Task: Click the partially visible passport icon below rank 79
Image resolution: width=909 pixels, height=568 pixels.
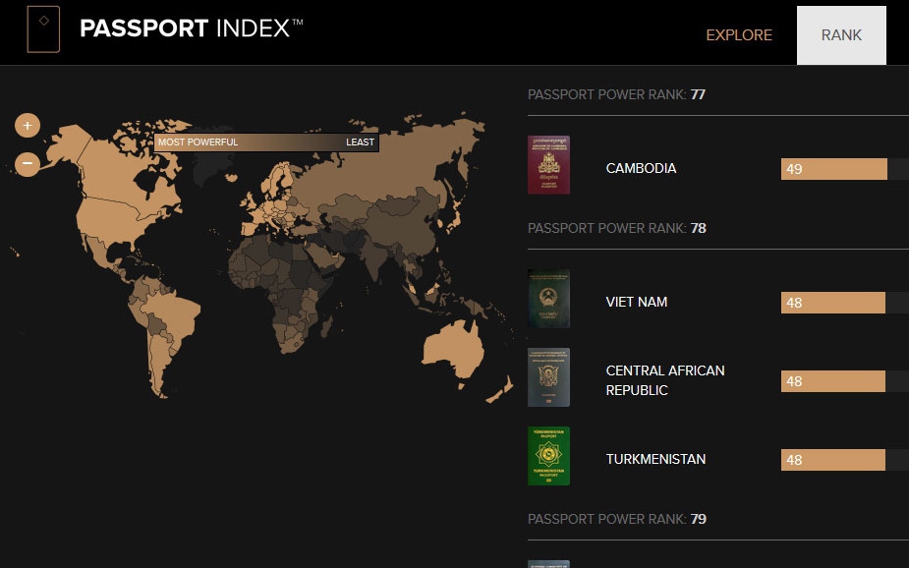Action: [x=548, y=562]
